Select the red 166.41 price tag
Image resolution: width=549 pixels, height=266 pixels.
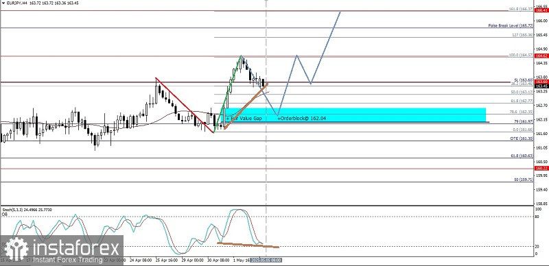pos(542,10)
